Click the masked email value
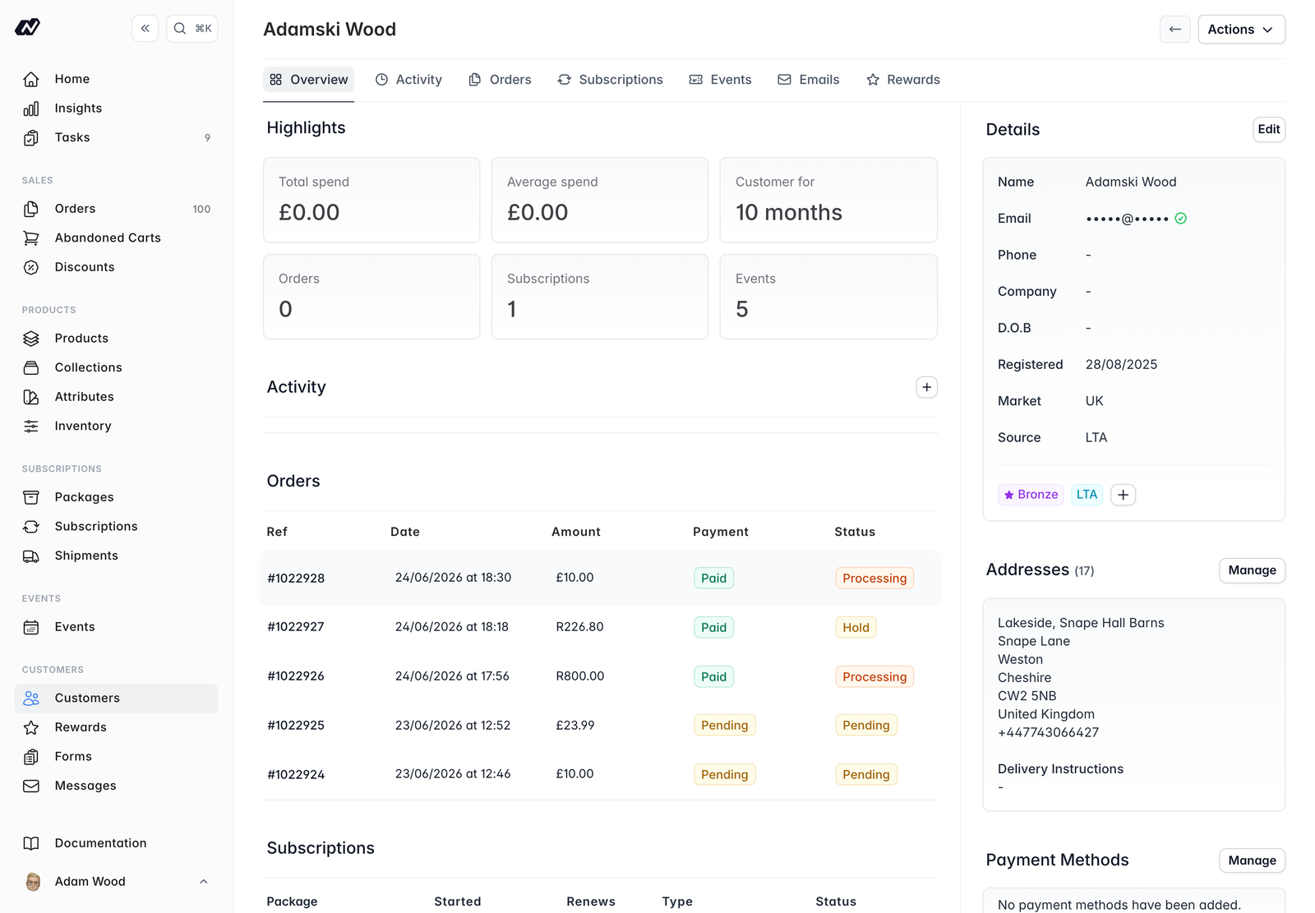This screenshot has height=913, width=1315. 1127,219
